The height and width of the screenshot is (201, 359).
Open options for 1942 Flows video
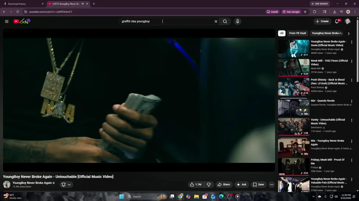pyautogui.click(x=352, y=61)
